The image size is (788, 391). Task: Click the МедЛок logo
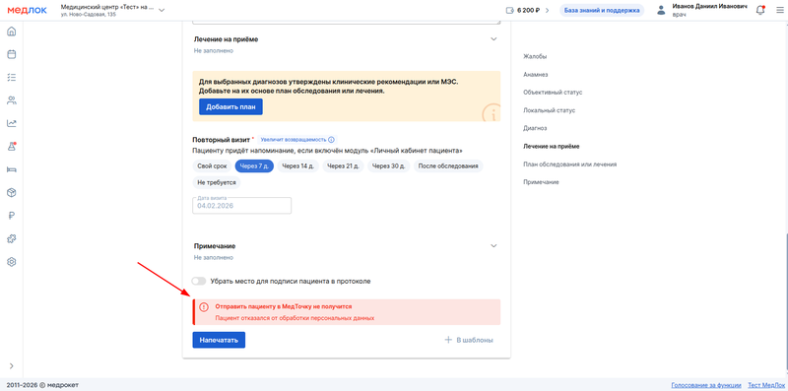click(x=28, y=10)
